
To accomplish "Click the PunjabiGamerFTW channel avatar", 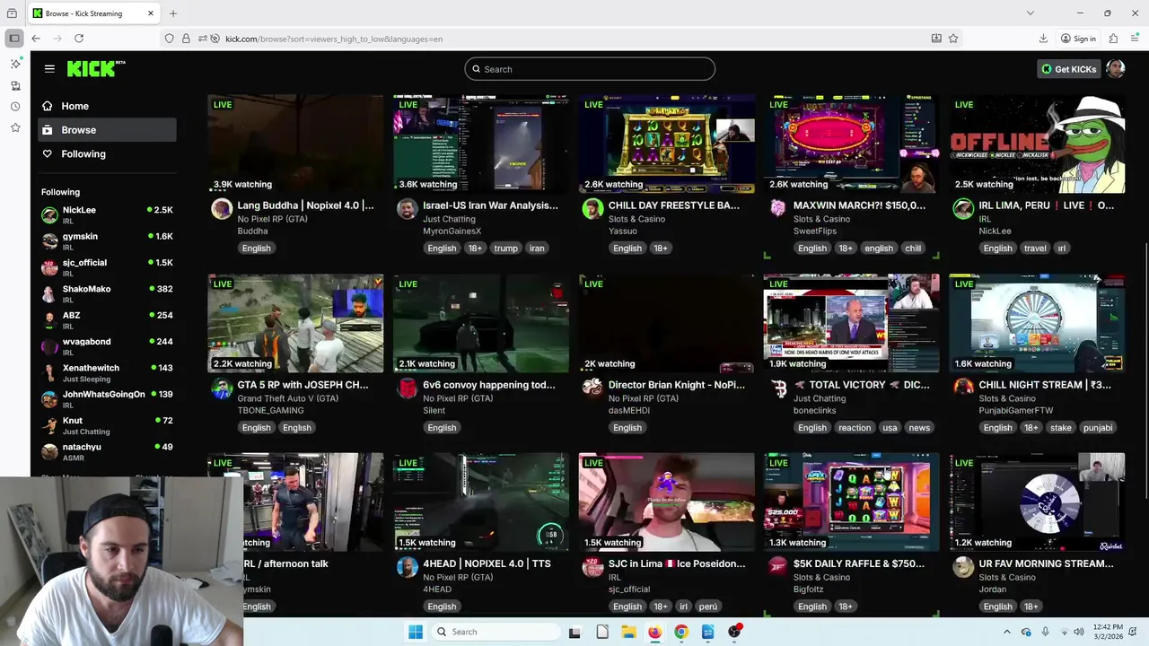I will coord(963,388).
